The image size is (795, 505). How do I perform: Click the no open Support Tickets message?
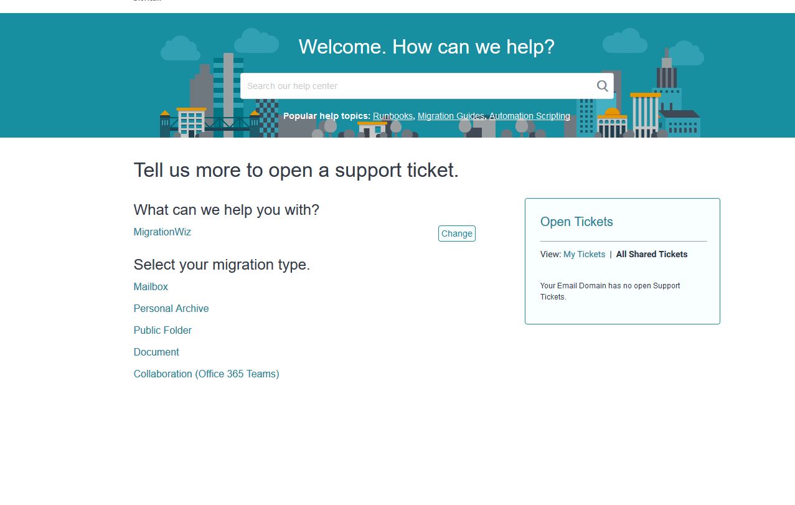(610, 291)
